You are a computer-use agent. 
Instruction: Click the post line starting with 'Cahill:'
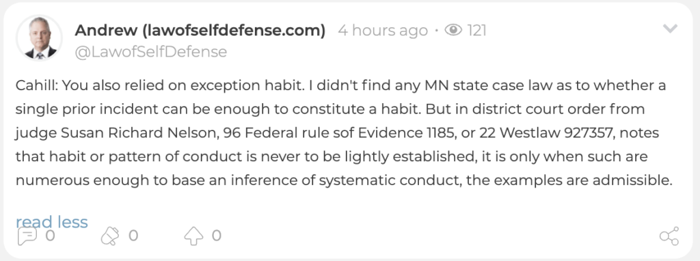tap(340, 85)
